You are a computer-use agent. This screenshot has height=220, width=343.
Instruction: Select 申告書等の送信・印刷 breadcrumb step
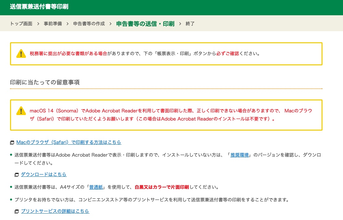point(145,24)
